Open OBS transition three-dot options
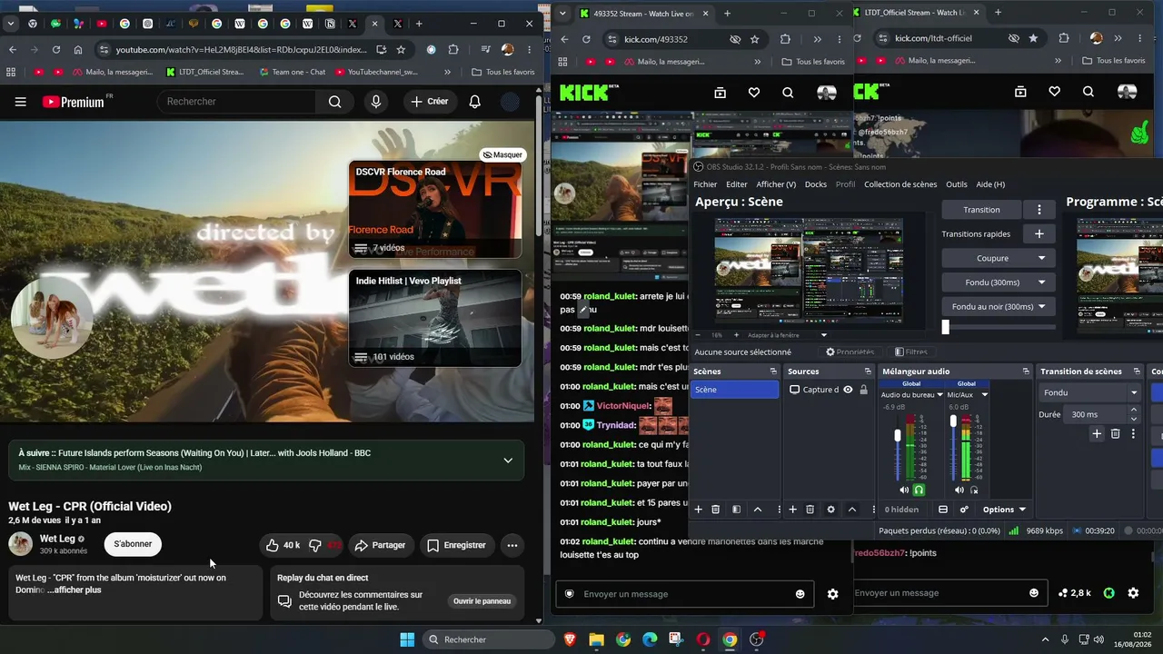 coord(1039,210)
